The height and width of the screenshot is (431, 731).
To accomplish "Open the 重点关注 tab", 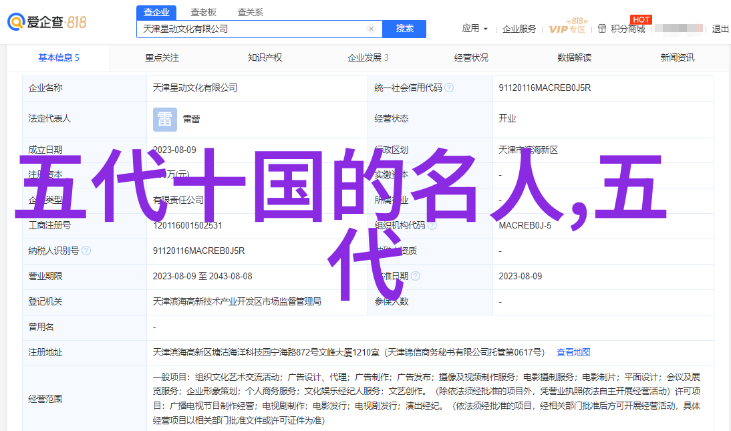I will (162, 58).
